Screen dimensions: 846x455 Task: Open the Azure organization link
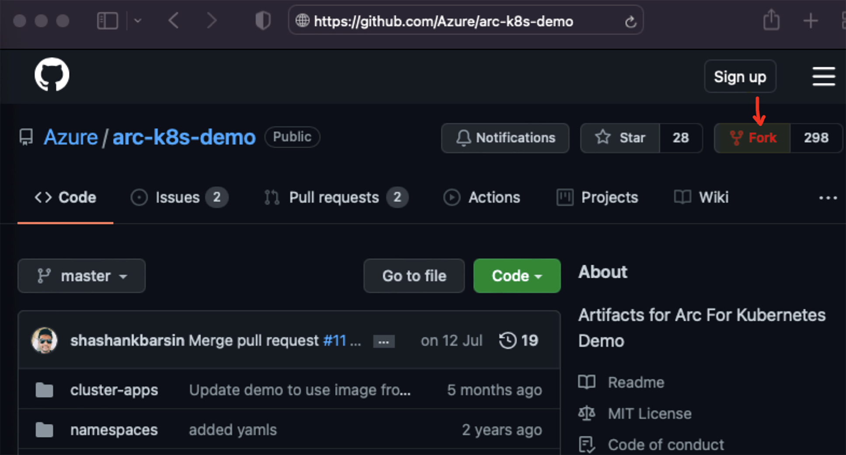point(71,137)
